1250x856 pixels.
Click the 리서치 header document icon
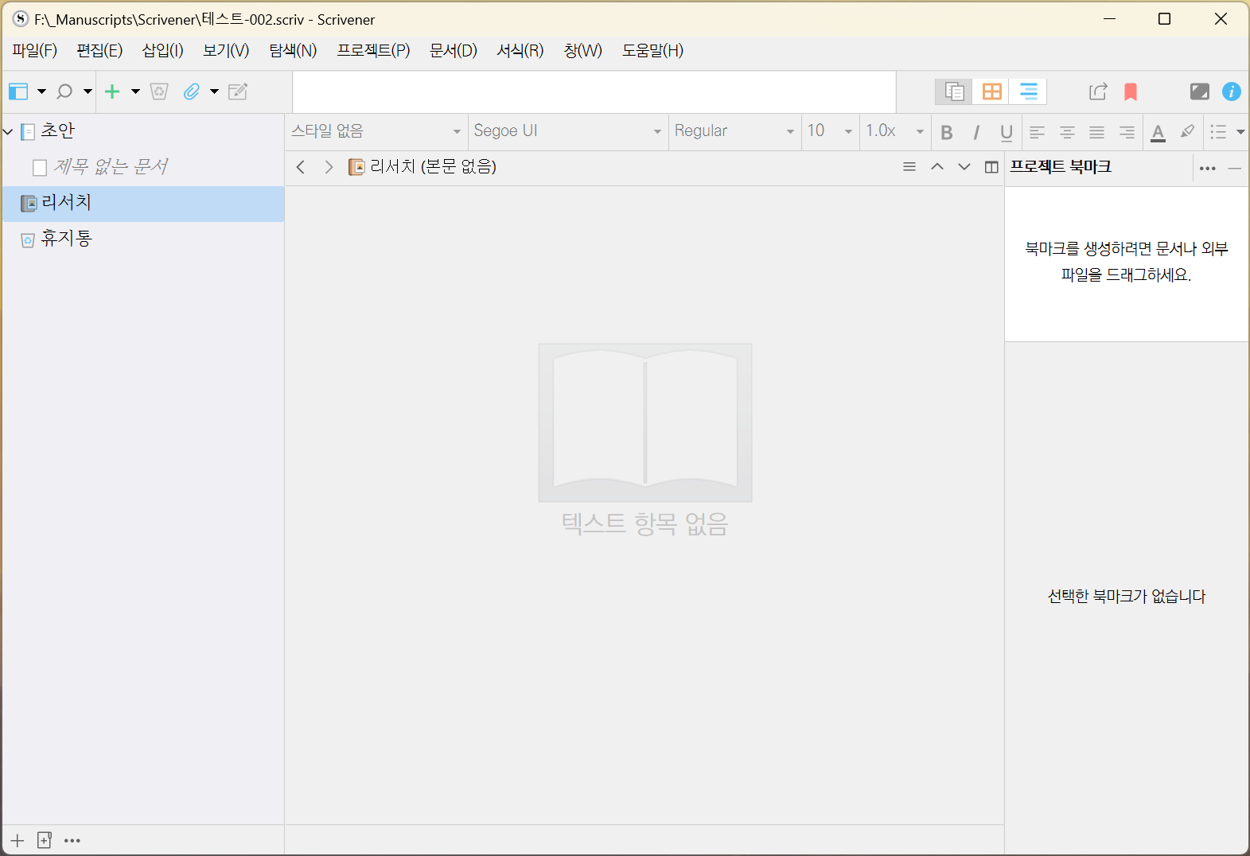(x=356, y=167)
